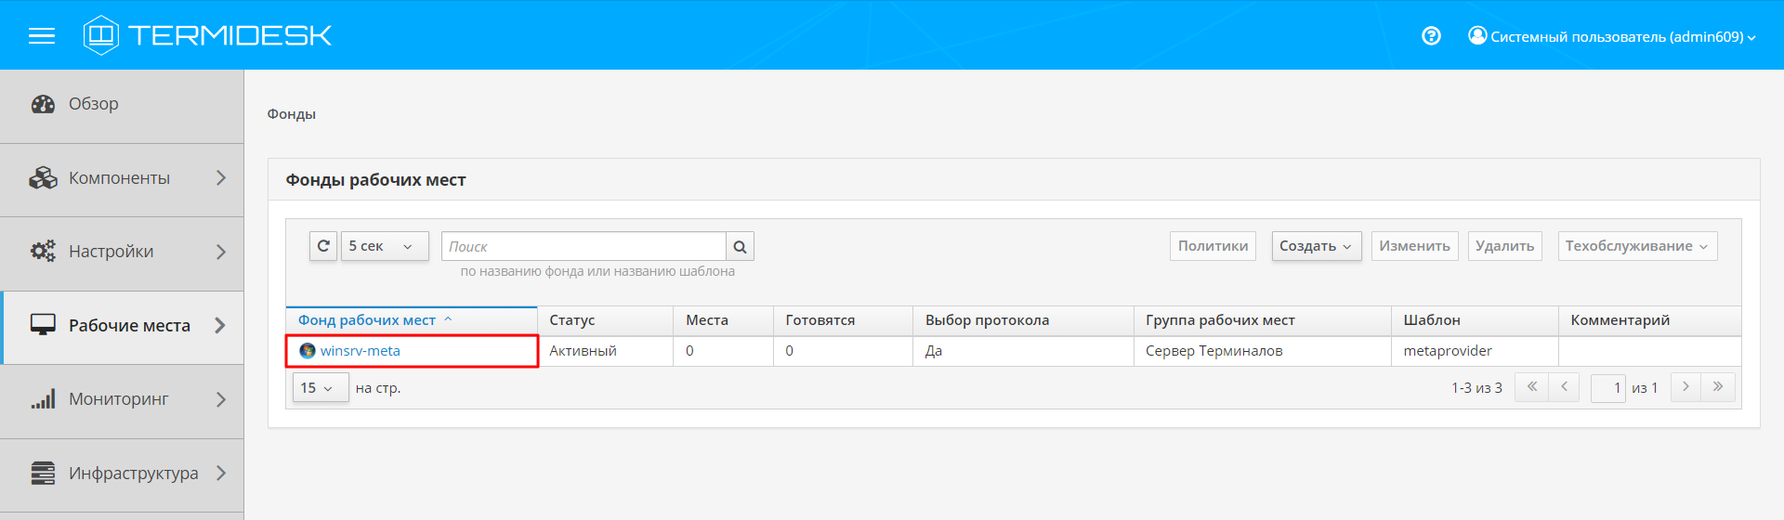Click the Рабочие места monitor icon
The width and height of the screenshot is (1784, 520).
coord(43,325)
